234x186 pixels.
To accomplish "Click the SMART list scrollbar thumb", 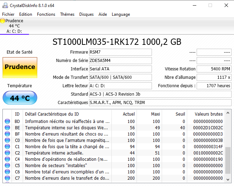I will 228,160.
